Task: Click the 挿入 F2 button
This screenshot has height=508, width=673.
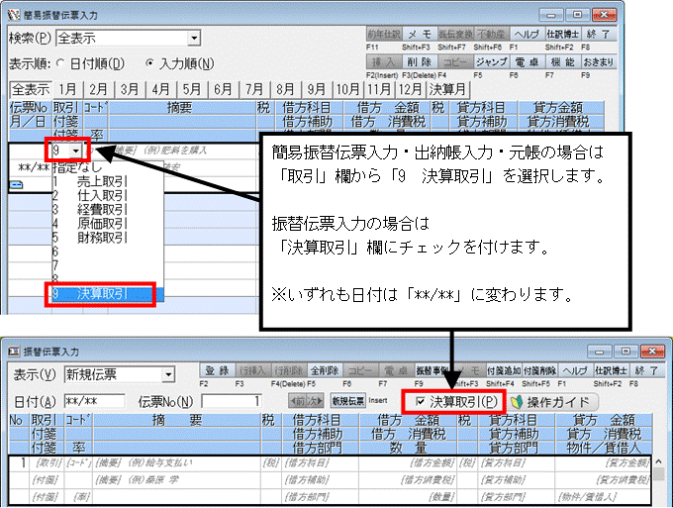Action: pos(384,61)
